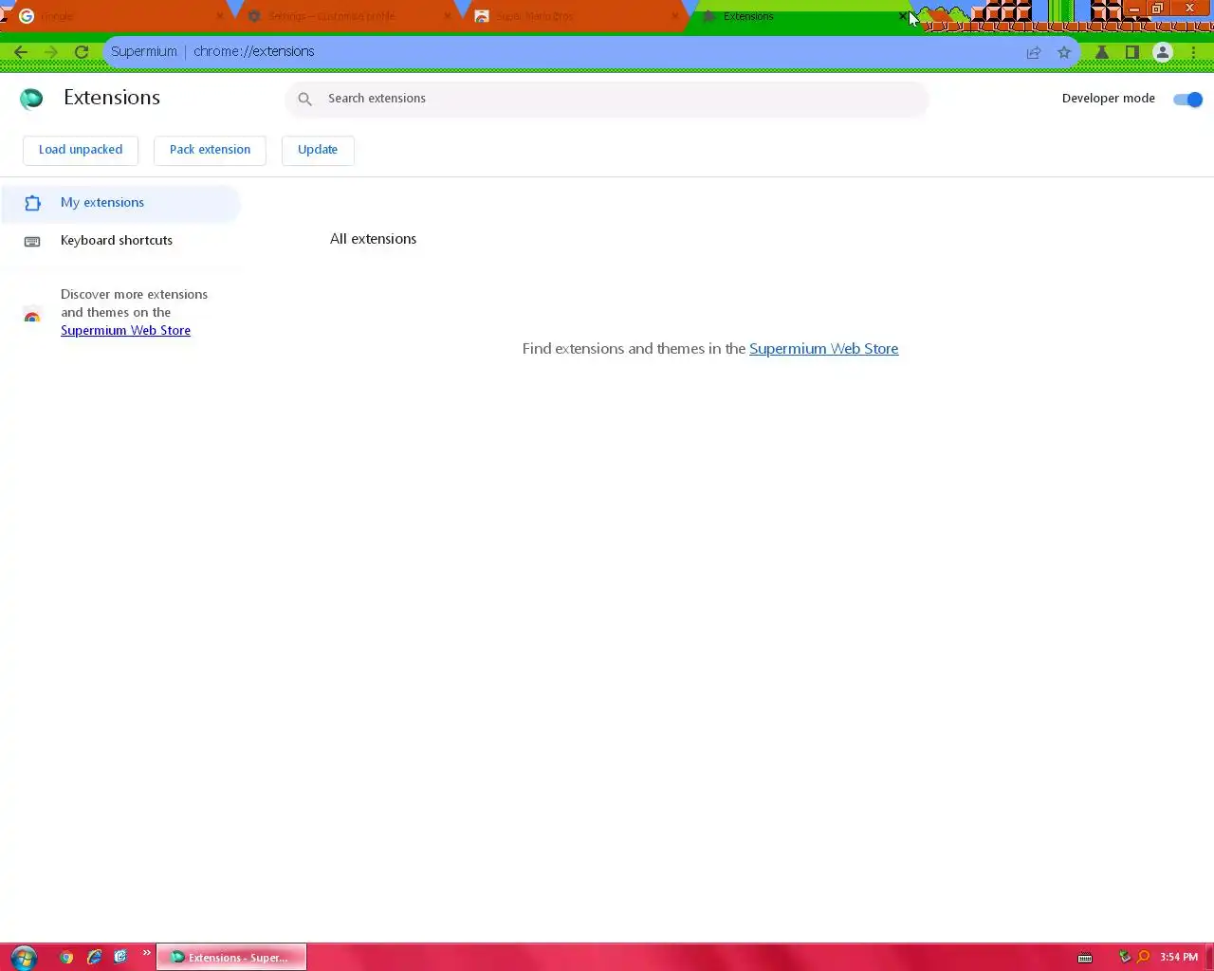This screenshot has width=1214, height=971.
Task: Reload the extensions page
Action: click(82, 52)
